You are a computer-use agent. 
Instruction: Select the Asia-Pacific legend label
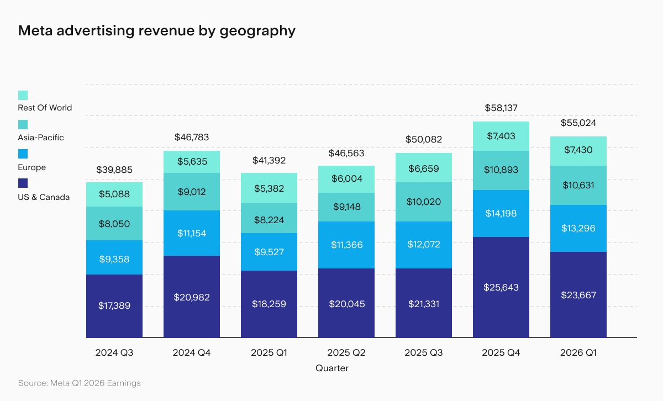(x=41, y=138)
